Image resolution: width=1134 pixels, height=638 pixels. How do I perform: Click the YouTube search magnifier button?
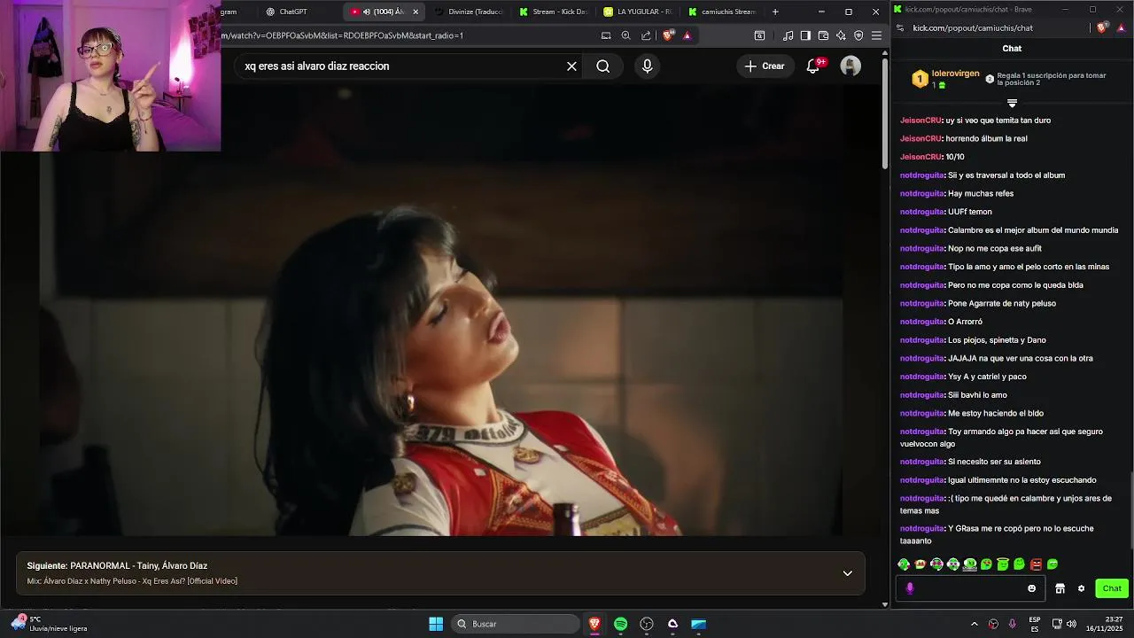pos(603,66)
